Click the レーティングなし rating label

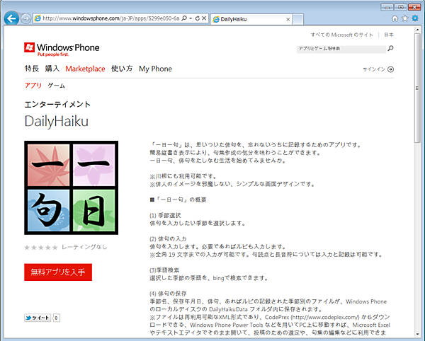[x=84, y=247]
